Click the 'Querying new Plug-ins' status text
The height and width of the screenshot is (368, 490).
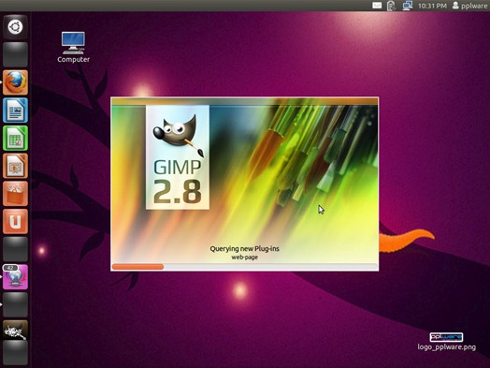pos(244,249)
